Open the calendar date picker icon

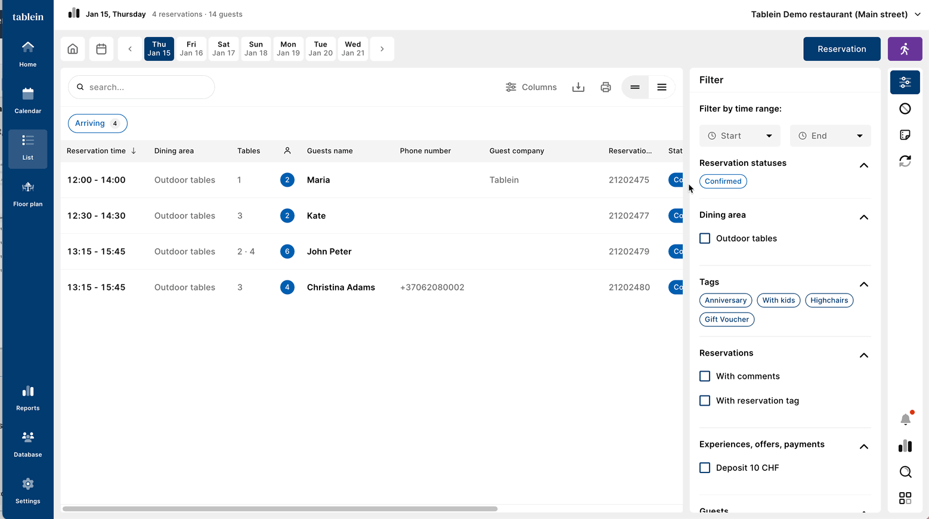[x=101, y=49]
